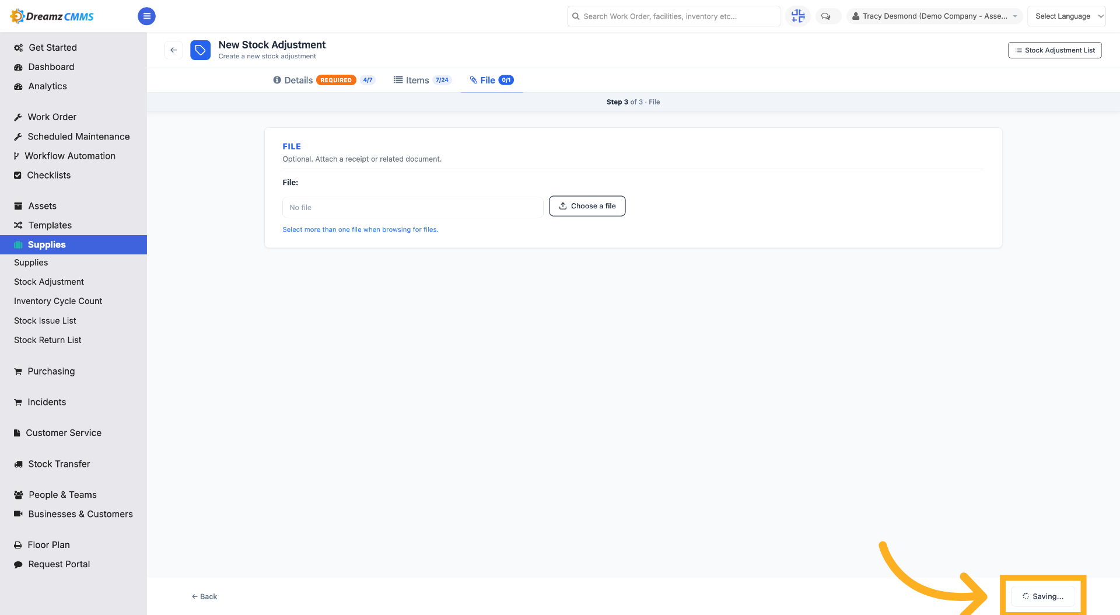Screen dimensions: 1120x615
Task: Click the Work Order wrench icon
Action: (x=18, y=117)
